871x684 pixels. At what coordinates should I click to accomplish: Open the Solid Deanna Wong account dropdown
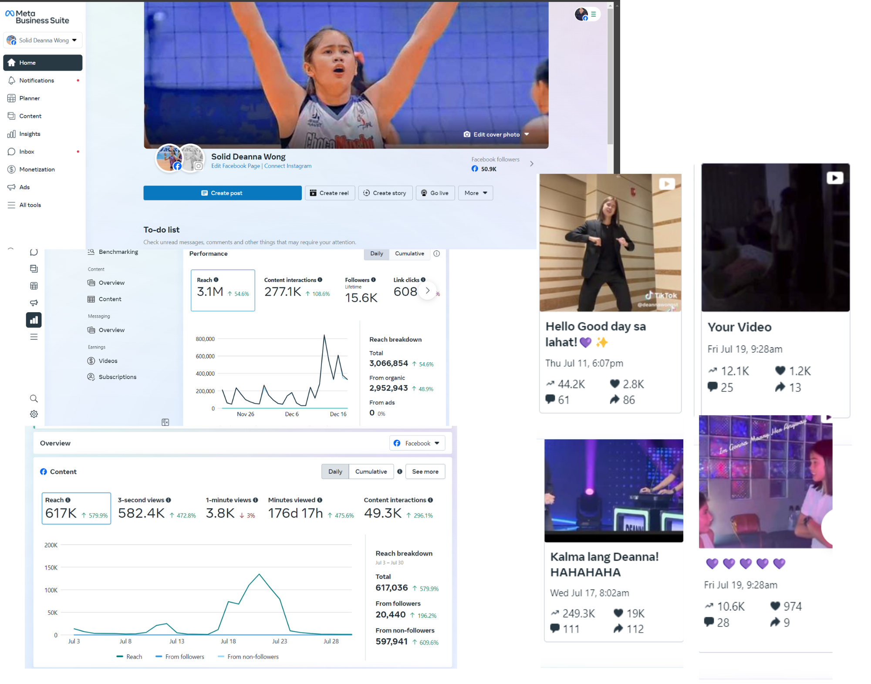(43, 40)
